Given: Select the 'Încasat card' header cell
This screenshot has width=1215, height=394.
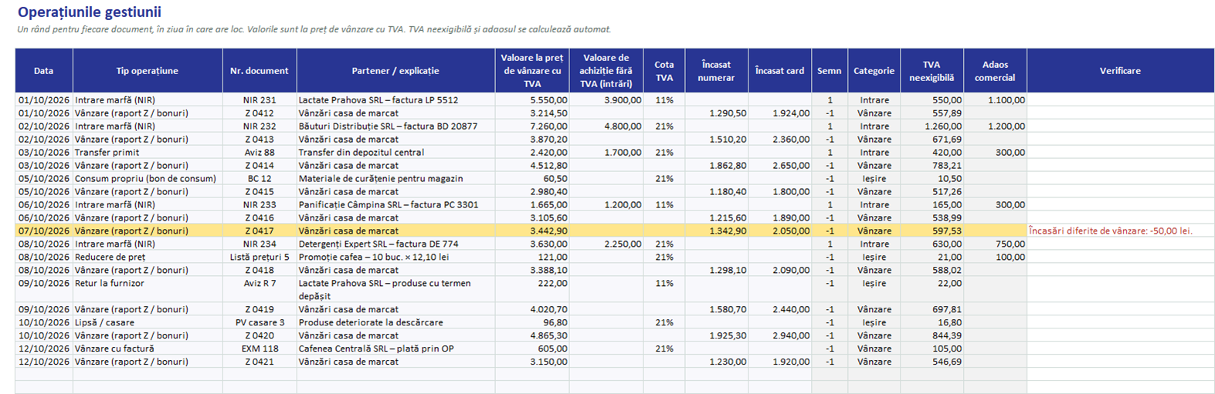Looking at the screenshot, I should click(x=780, y=71).
